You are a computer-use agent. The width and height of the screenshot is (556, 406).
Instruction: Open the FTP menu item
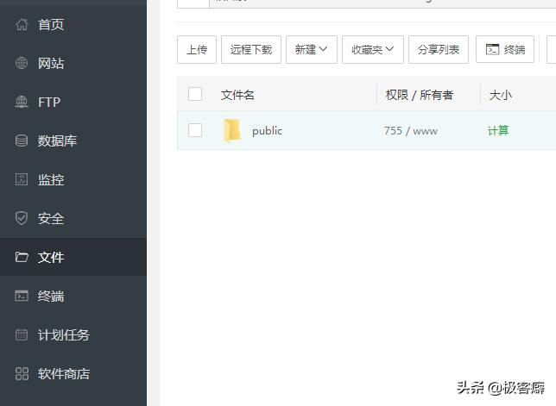pos(73,102)
